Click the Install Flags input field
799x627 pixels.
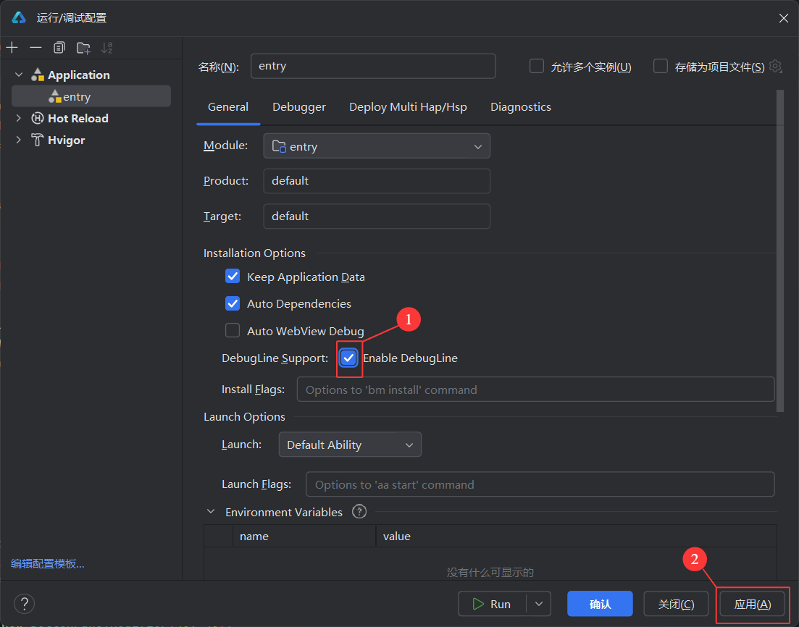point(535,390)
